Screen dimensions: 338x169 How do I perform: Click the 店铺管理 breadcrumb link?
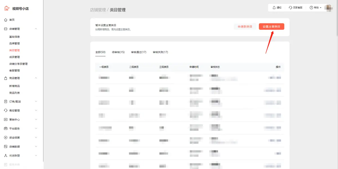coord(98,10)
